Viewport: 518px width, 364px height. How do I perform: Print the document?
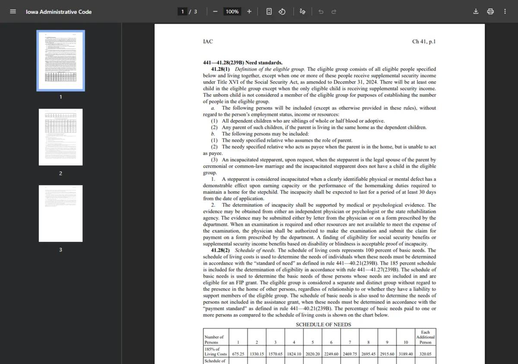click(x=490, y=12)
